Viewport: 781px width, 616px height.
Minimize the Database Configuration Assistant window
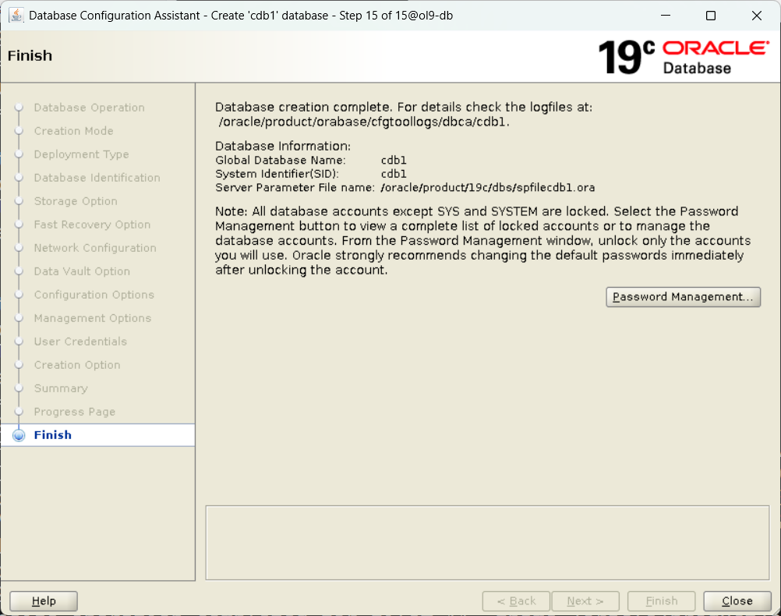[666, 16]
